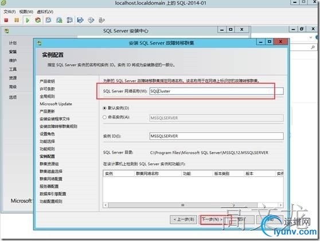Click the instance table horizontal scrollbar thumb

[x=183, y=205]
